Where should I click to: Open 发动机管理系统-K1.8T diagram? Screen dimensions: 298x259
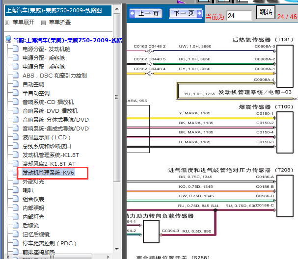pos(51,155)
